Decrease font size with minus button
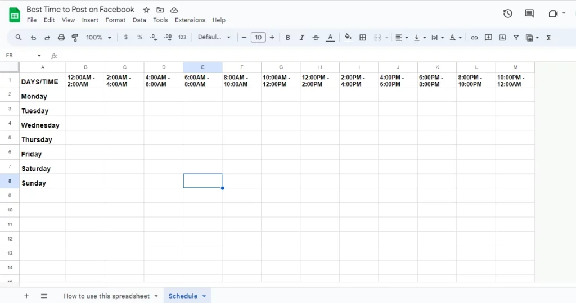Viewport: 576px width, 303px height. [x=244, y=38]
